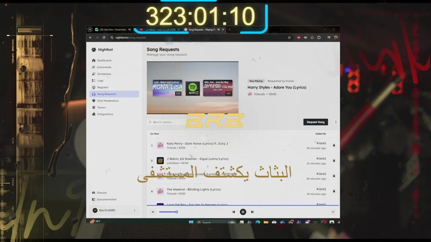Mute audio indicator on Song Requests tab
The image size is (431, 242).
[x=219, y=30]
